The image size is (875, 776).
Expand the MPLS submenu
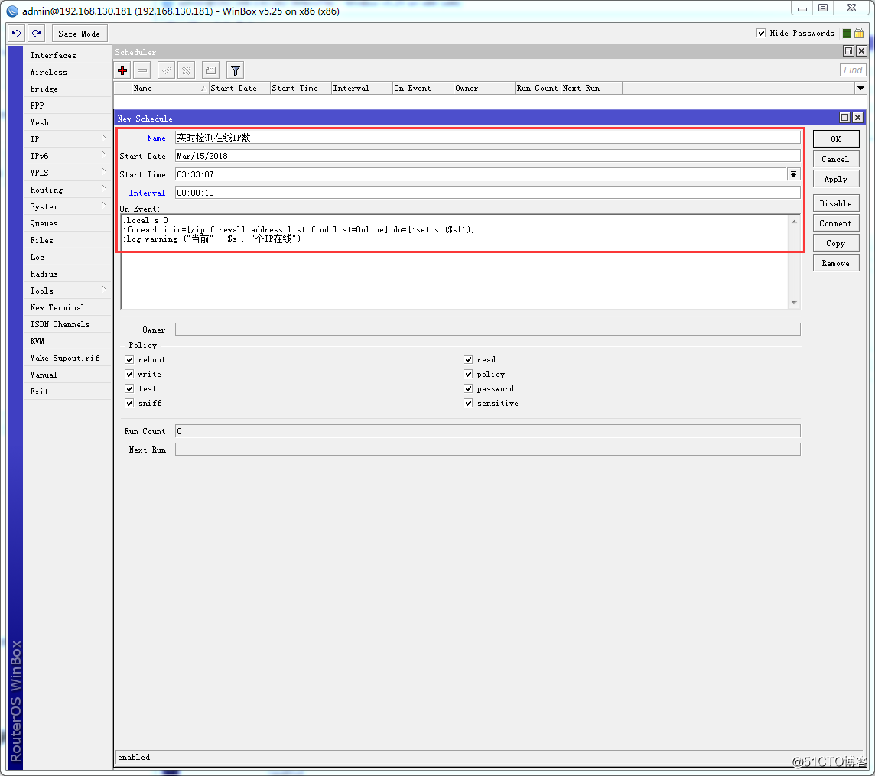click(x=103, y=171)
